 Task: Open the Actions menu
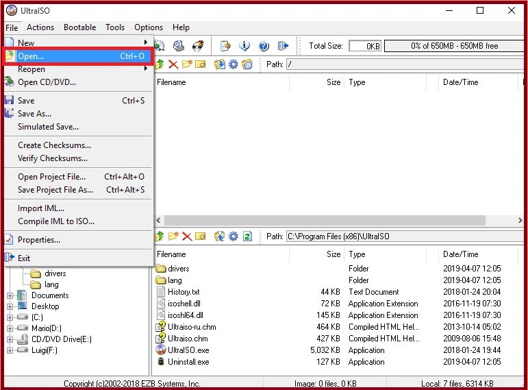[x=40, y=27]
